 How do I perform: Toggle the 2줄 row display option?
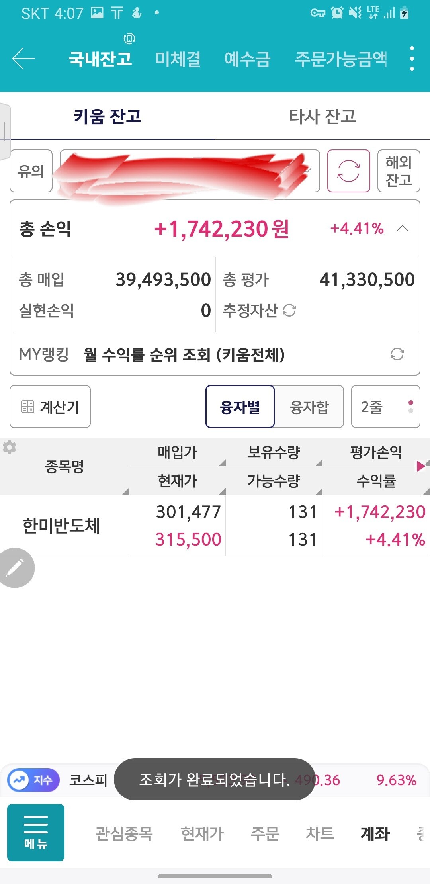pyautogui.click(x=385, y=407)
